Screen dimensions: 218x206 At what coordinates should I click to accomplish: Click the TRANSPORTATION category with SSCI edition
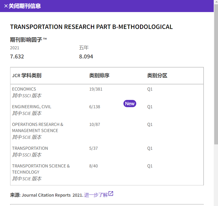point(30,148)
